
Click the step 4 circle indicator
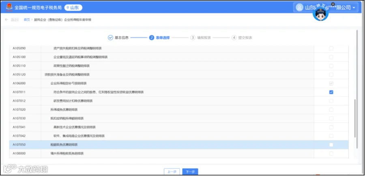[234, 38]
